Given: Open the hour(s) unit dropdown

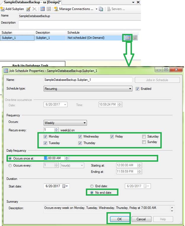Looking at the screenshot, I should tap(72, 165).
